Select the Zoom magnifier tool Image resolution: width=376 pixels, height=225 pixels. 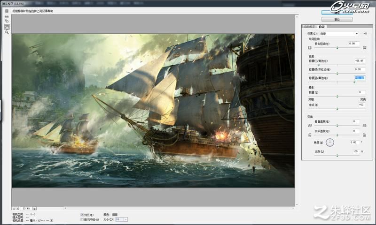coord(7,32)
